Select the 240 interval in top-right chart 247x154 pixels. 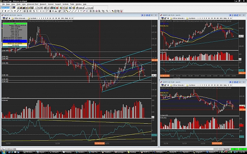click(x=221, y=19)
